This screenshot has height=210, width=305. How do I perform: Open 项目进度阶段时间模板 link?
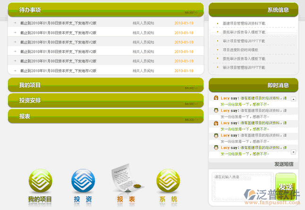coord(240,49)
